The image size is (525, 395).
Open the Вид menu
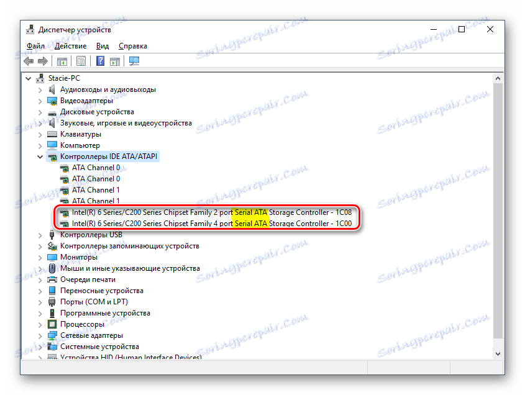(103, 46)
